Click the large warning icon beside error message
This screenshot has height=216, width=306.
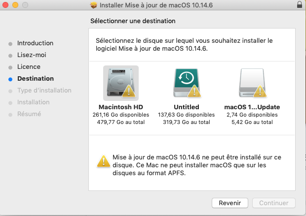tap(104, 160)
